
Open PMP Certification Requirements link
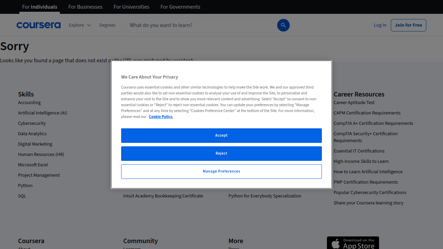(365, 182)
